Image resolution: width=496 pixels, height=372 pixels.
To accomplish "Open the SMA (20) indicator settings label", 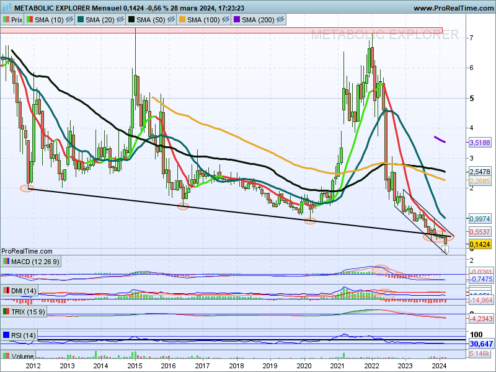I will click(100, 20).
